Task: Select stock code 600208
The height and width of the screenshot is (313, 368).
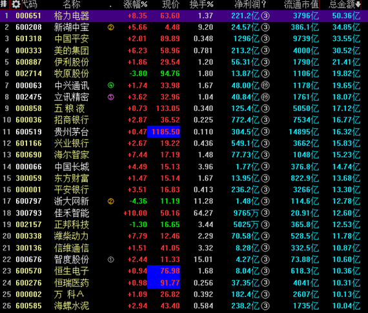Action: pos(28,28)
